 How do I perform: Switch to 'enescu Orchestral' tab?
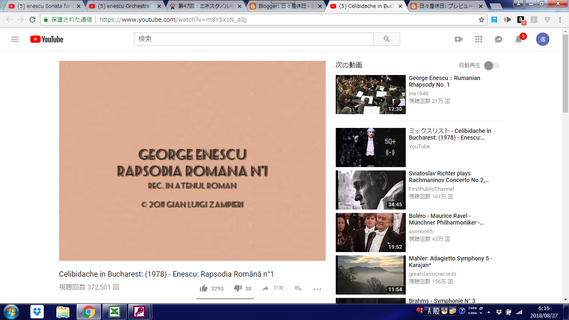[x=124, y=6]
